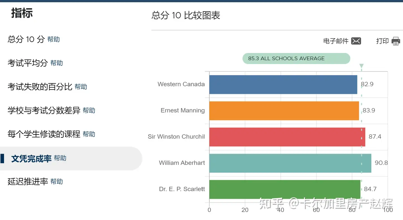
Task: Click the 85.3 All Schools Average badge
Action: tap(296, 59)
